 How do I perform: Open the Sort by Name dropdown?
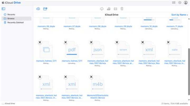click(x=180, y=15)
